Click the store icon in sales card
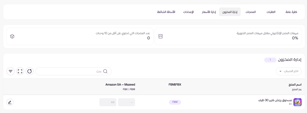307x113 pixels. tap(160, 36)
